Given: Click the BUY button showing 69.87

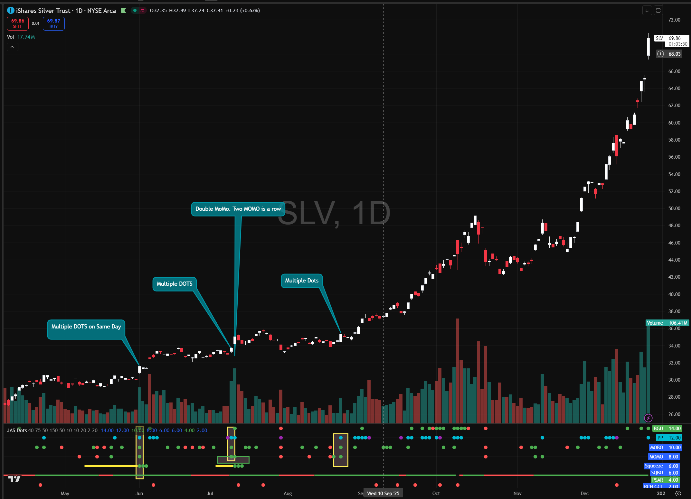Looking at the screenshot, I should point(53,23).
